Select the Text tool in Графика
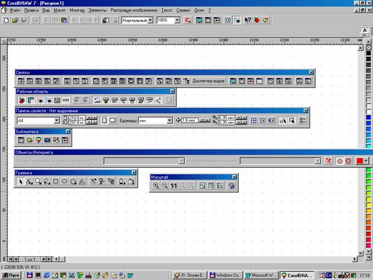Screen dimensions: 373x280 [x=82, y=181]
